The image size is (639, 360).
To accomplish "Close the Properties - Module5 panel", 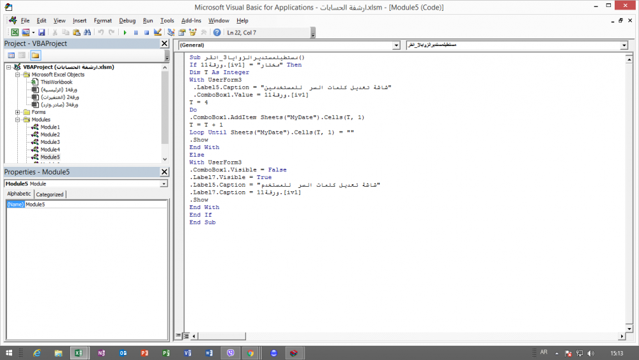I will 164,172.
